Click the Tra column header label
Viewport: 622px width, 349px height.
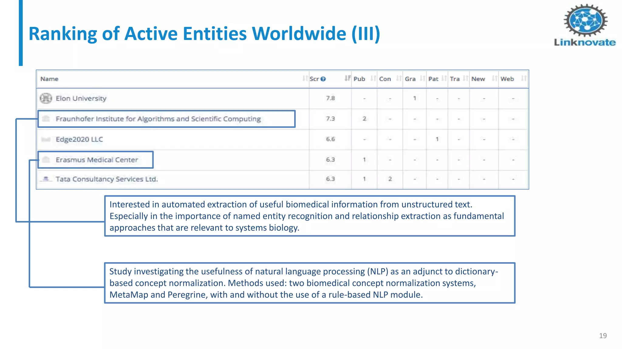tap(455, 79)
